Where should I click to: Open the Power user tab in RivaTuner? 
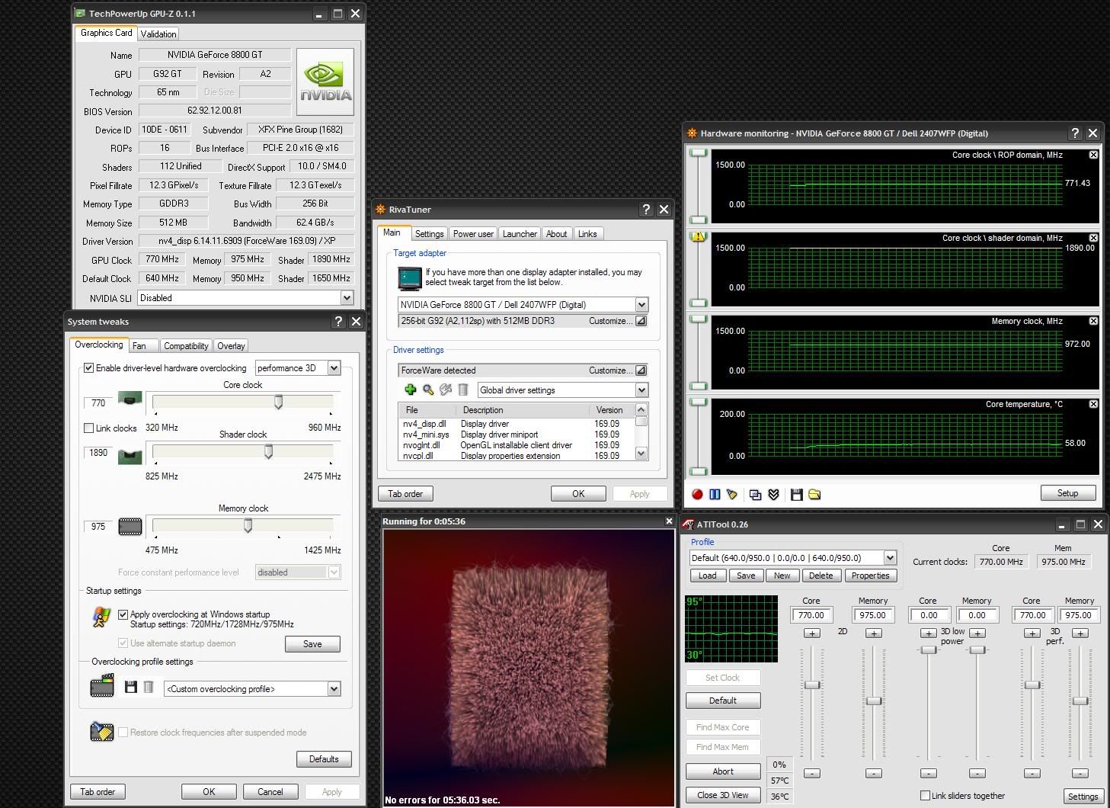click(x=473, y=234)
